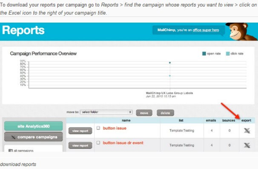The height and width of the screenshot is (169, 258).
Task: Click Excel export icon for button issue dr event
Action: click(247, 145)
